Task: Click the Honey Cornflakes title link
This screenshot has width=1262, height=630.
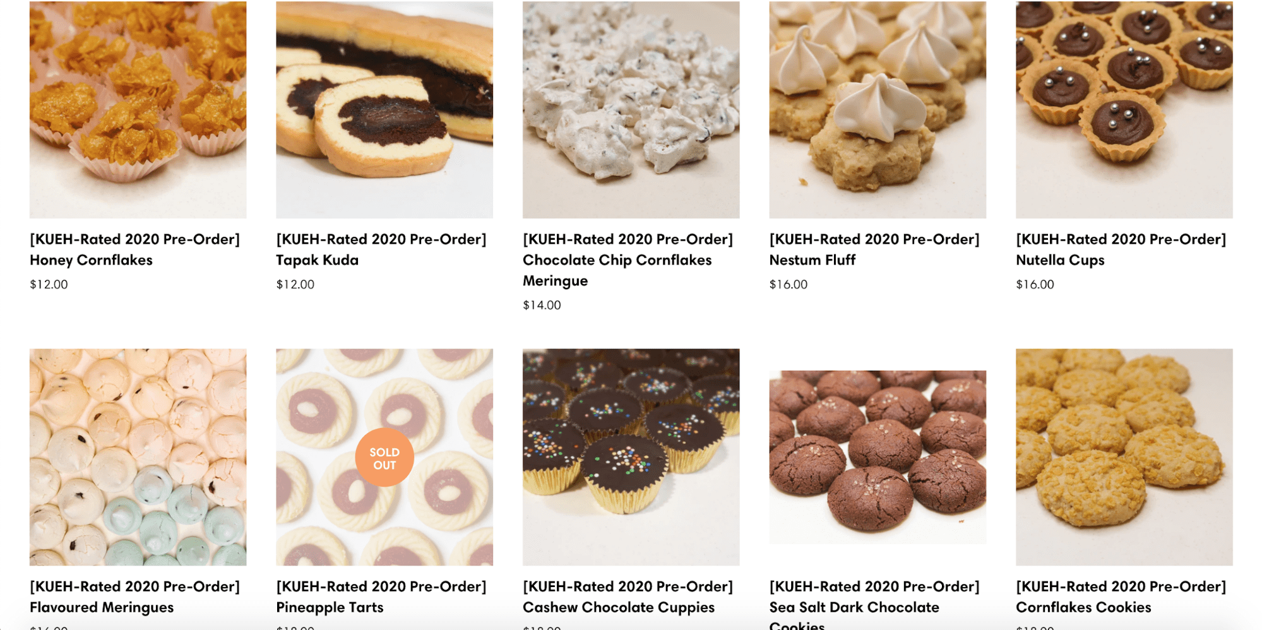Action: (x=134, y=249)
